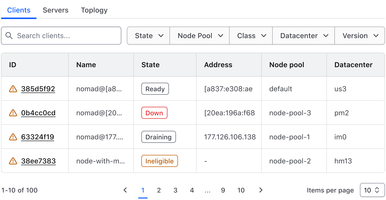Change items per page selector

tap(372, 190)
